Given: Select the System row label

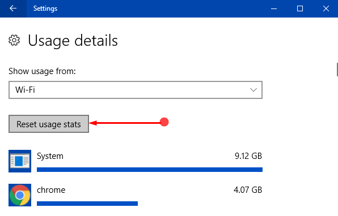Looking at the screenshot, I should (x=50, y=156).
